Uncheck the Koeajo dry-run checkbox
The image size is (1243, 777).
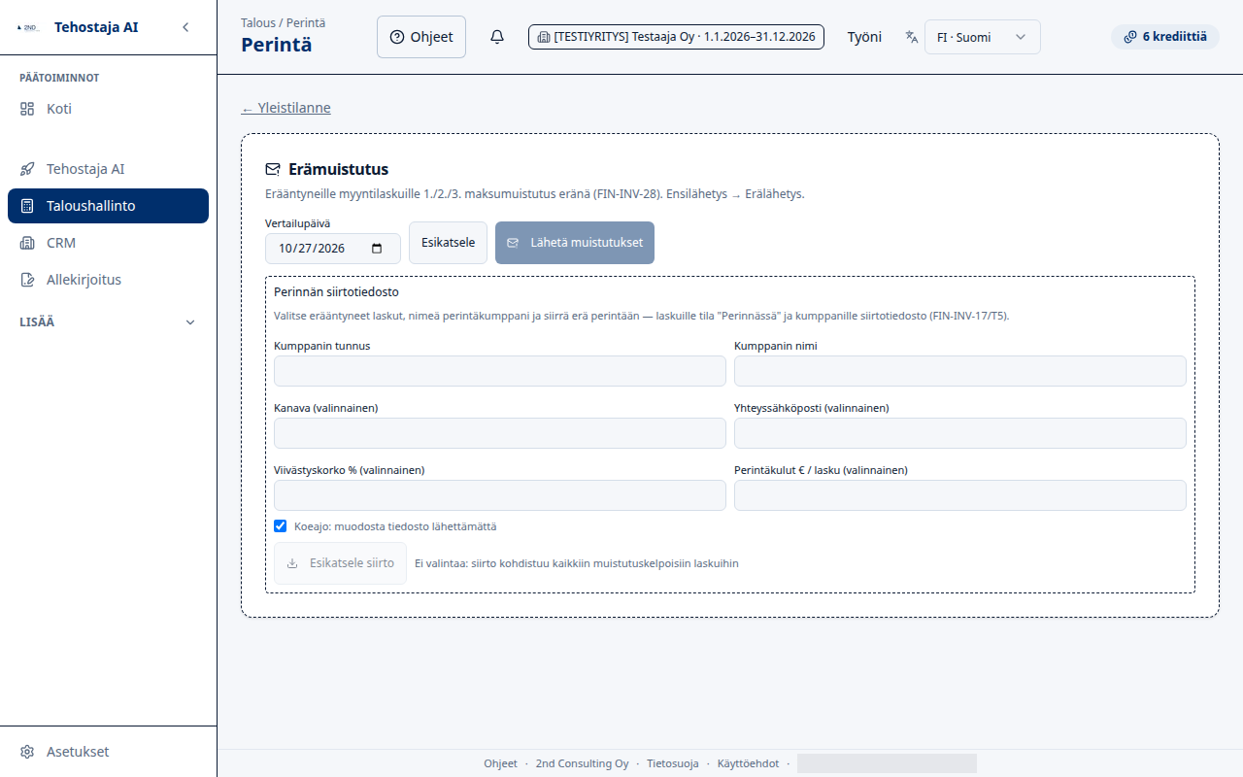pos(281,526)
